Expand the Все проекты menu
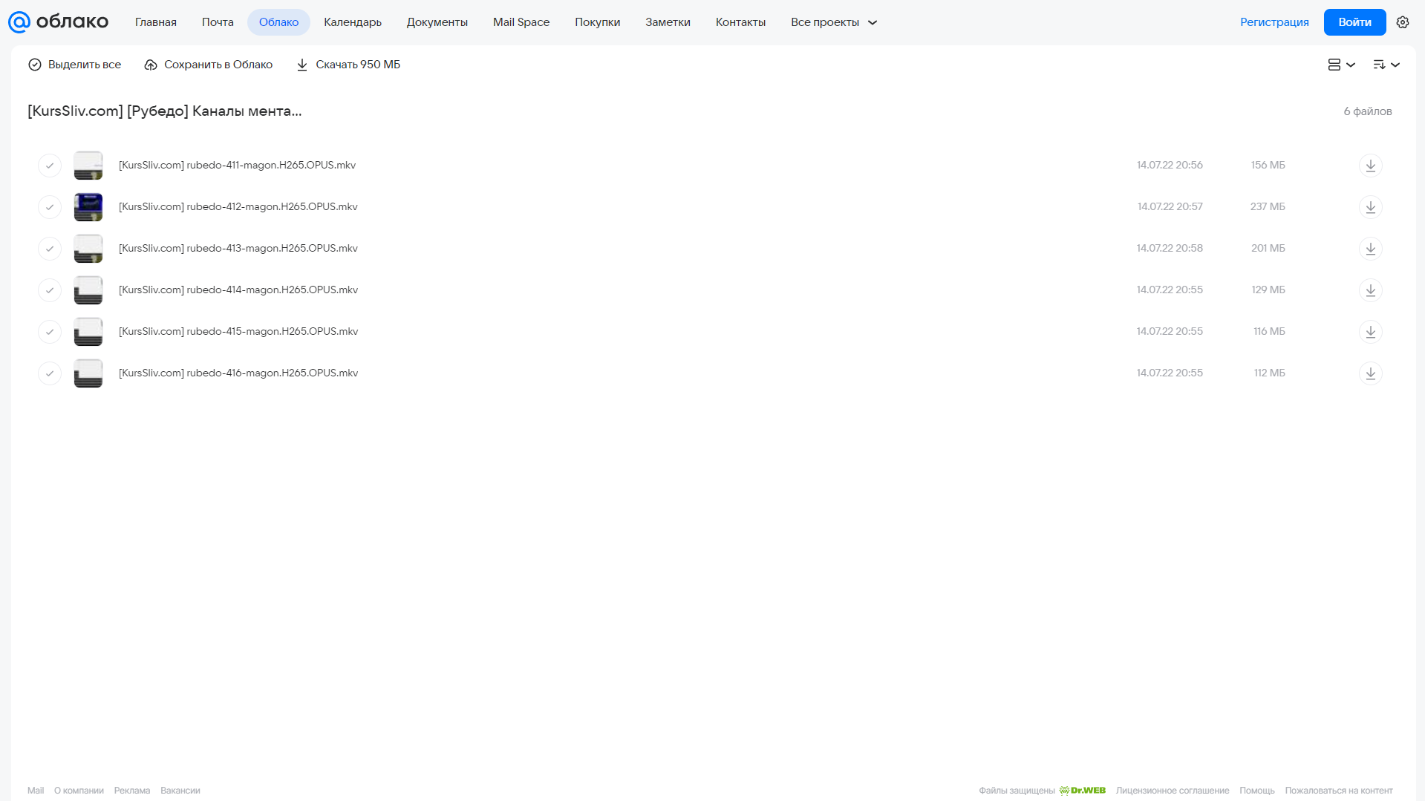Viewport: 1425px width, 801px height. pos(834,22)
